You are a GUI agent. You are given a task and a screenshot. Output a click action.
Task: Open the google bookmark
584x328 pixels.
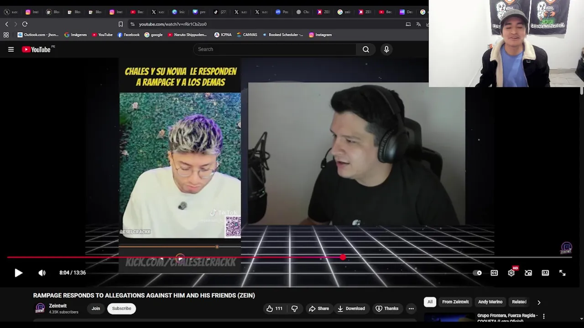pyautogui.click(x=153, y=35)
